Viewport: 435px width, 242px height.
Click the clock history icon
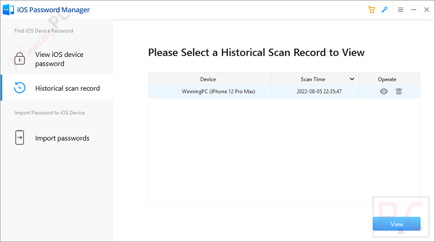pyautogui.click(x=20, y=88)
